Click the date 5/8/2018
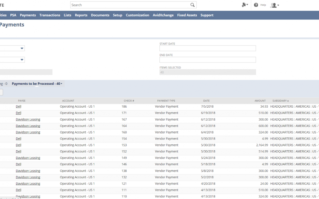This screenshot has width=319, height=199. click(207, 171)
